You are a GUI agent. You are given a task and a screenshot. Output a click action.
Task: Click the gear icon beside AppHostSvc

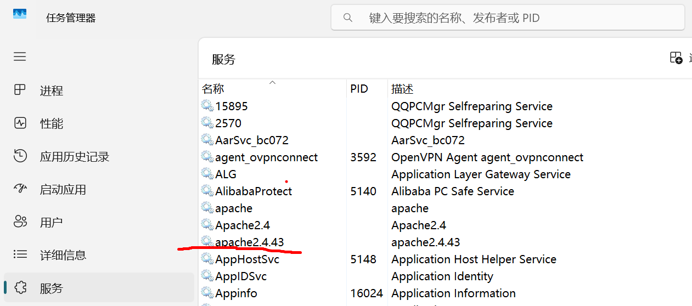207,259
